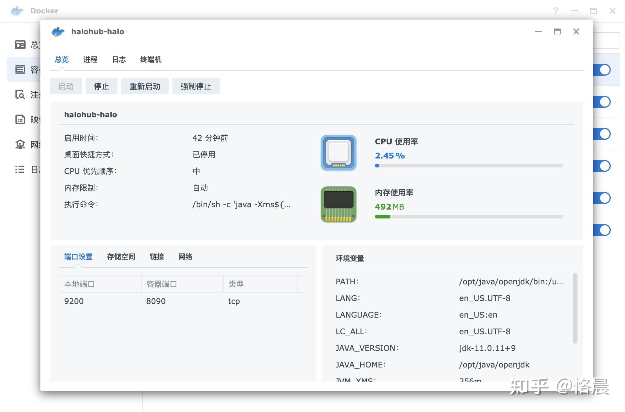Click the 重新启动 button
This screenshot has width=625, height=412.
[145, 86]
